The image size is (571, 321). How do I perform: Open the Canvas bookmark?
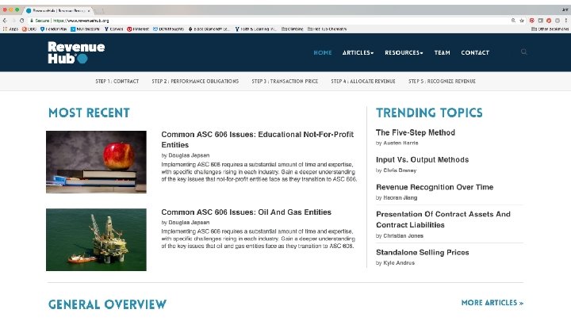(x=113, y=29)
